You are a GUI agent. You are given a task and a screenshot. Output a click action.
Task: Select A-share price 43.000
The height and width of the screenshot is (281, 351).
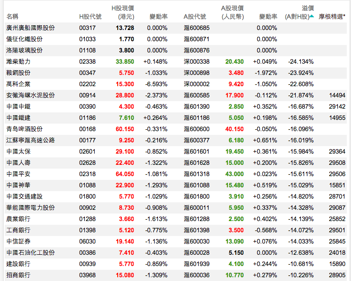point(235,174)
